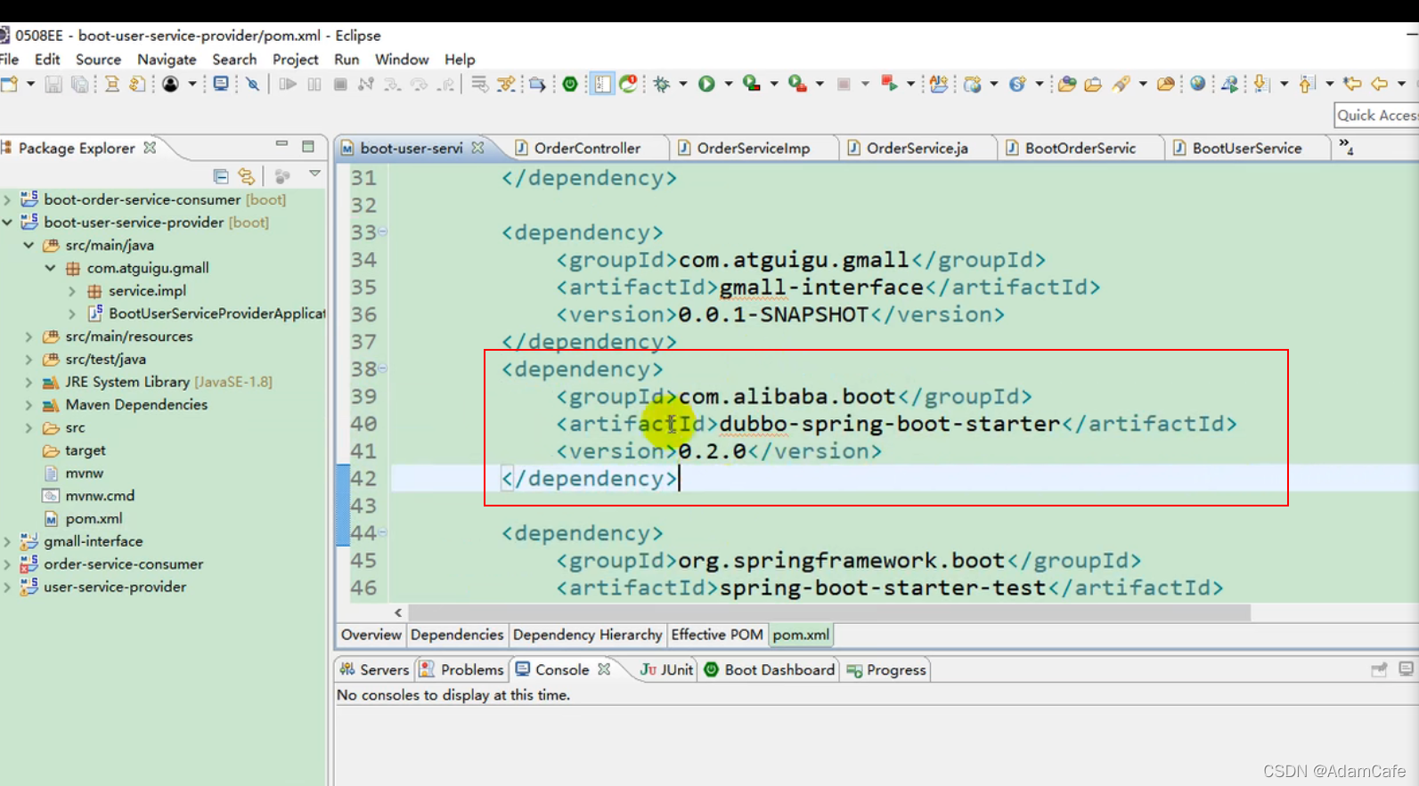Viewport: 1419px width, 786px height.
Task: Fold the dependency block at line 33
Action: click(x=382, y=232)
